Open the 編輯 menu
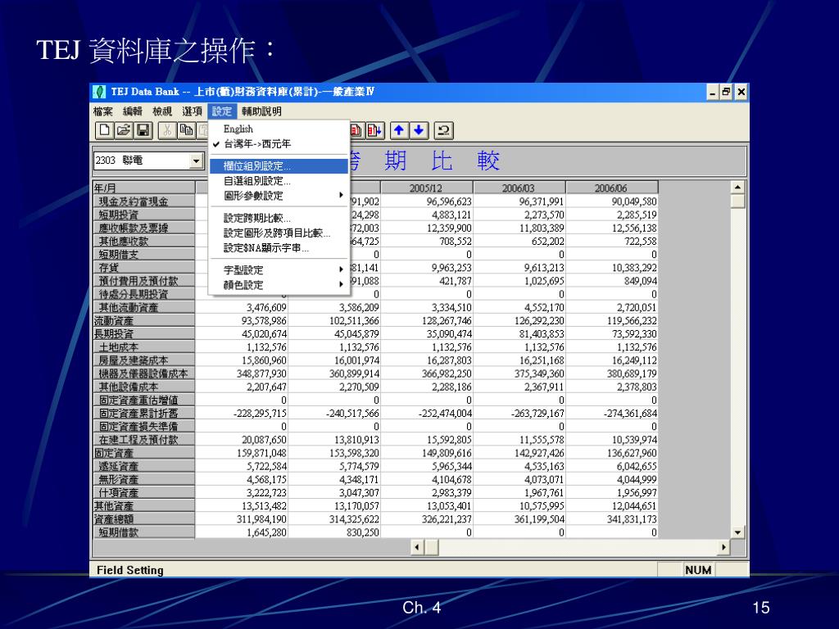The width and height of the screenshot is (839, 629). click(133, 111)
